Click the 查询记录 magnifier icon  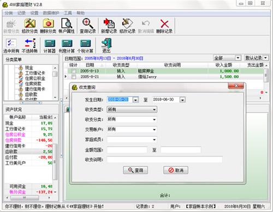click(x=88, y=26)
